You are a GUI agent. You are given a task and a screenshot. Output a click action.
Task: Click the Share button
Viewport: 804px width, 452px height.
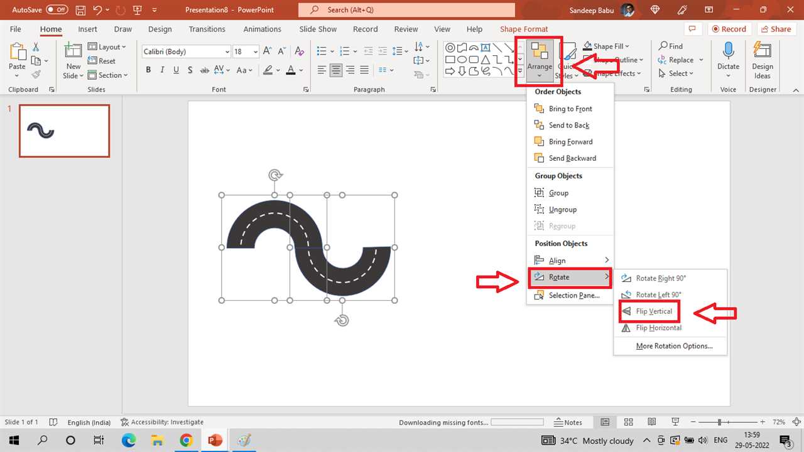click(x=775, y=29)
